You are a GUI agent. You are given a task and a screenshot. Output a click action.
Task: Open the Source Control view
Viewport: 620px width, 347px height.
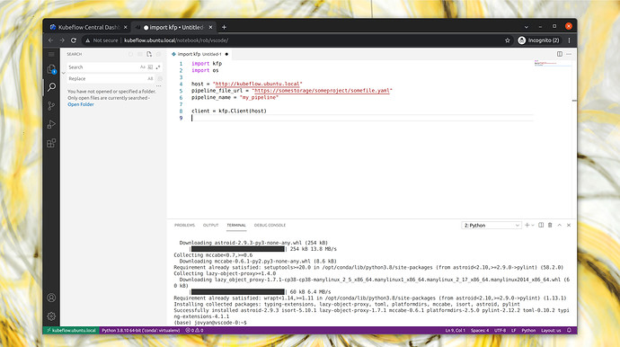[51, 106]
